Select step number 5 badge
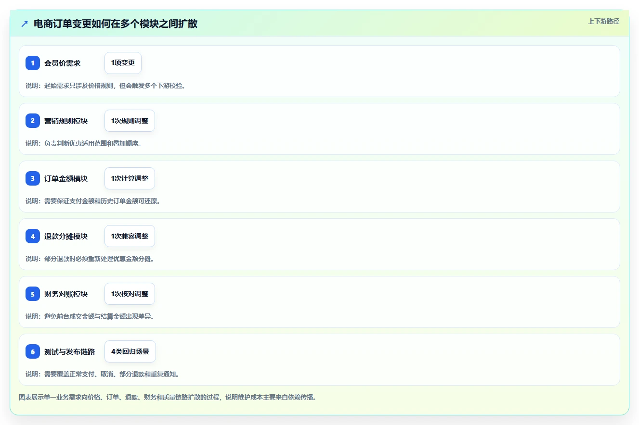This screenshot has height=425, width=639. (33, 294)
